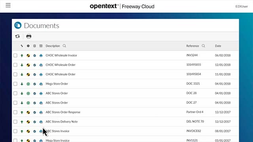
Task: Click the direction column header icon
Action: point(22,46)
